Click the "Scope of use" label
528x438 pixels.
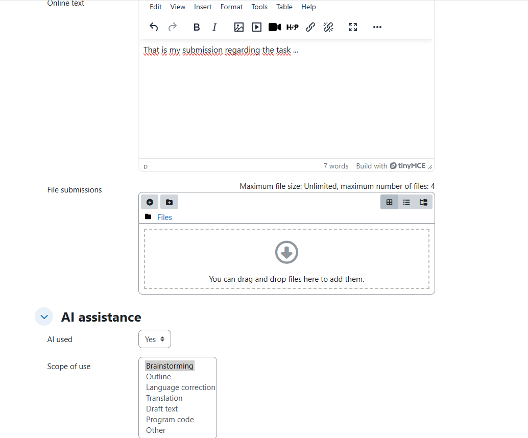69,367
